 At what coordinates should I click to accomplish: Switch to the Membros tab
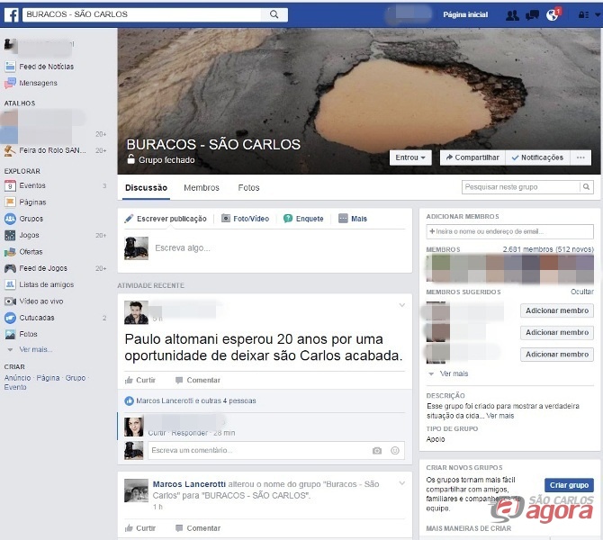(x=202, y=188)
